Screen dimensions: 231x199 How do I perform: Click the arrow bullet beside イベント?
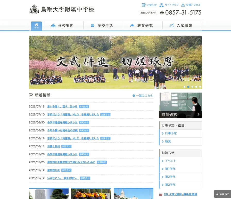(162, 161)
